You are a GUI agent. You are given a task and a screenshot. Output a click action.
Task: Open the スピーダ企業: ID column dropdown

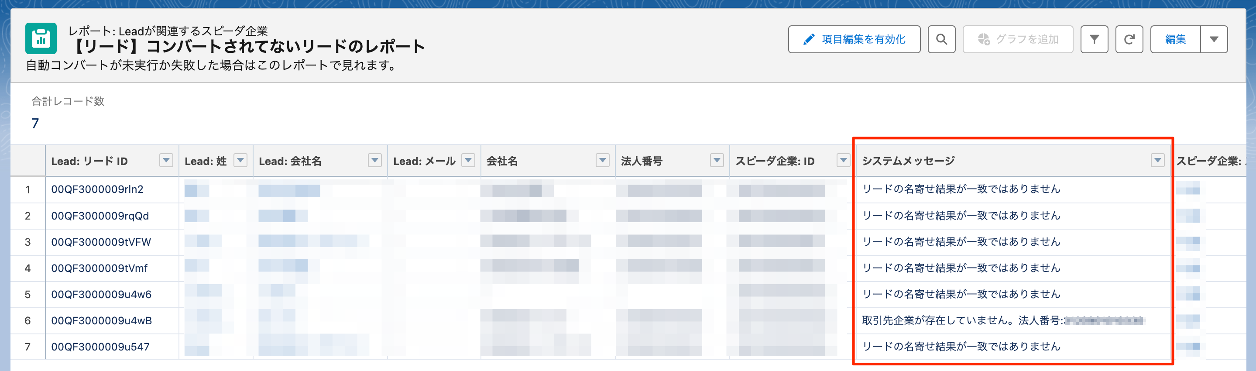point(843,160)
